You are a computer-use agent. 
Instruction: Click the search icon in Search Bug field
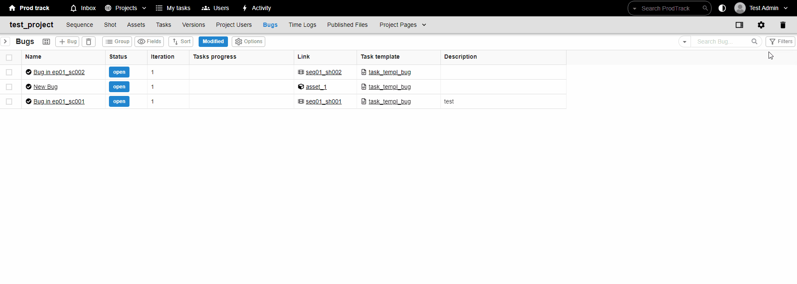pyautogui.click(x=754, y=41)
